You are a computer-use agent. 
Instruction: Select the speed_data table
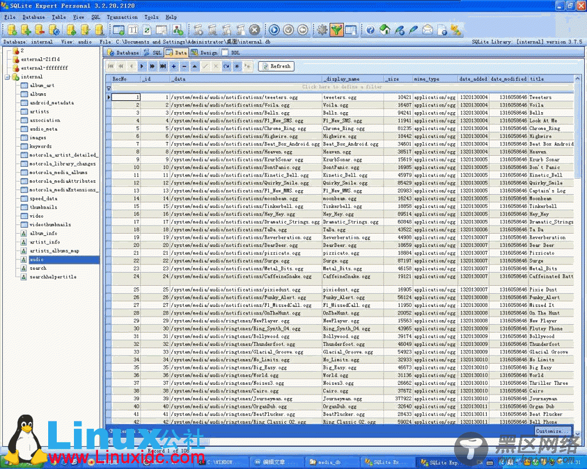click(44, 199)
